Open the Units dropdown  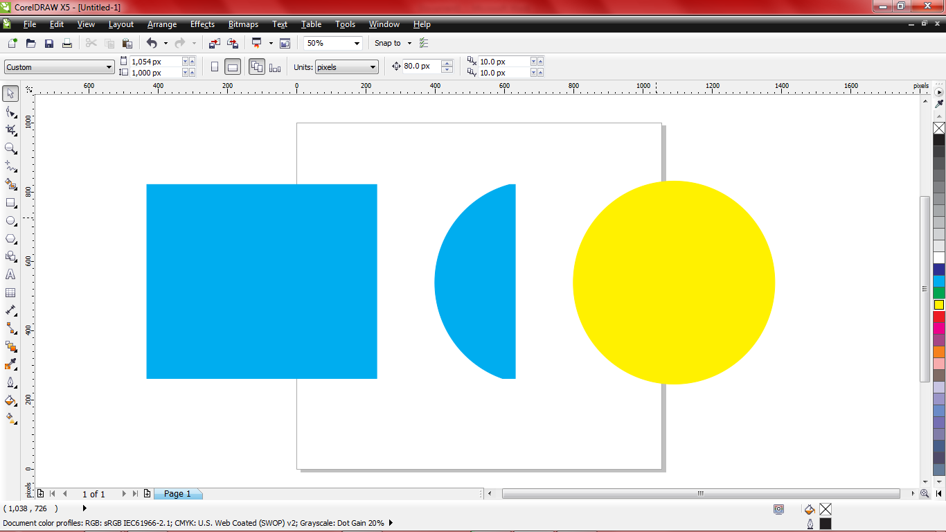tap(373, 66)
